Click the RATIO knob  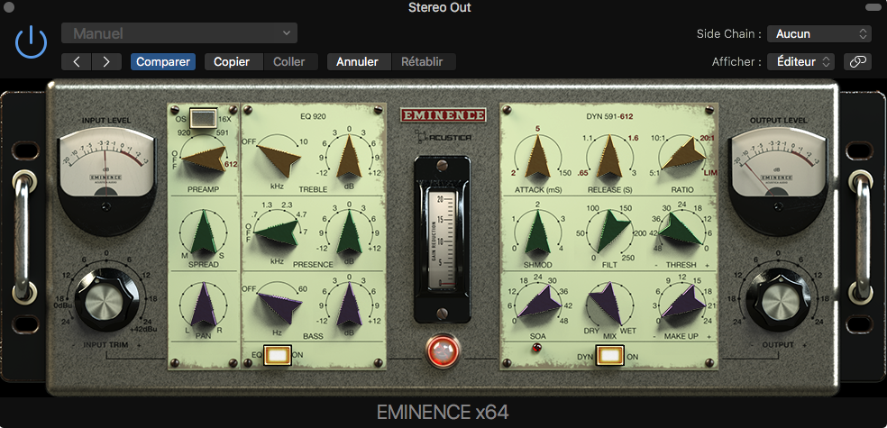pyautogui.click(x=681, y=154)
